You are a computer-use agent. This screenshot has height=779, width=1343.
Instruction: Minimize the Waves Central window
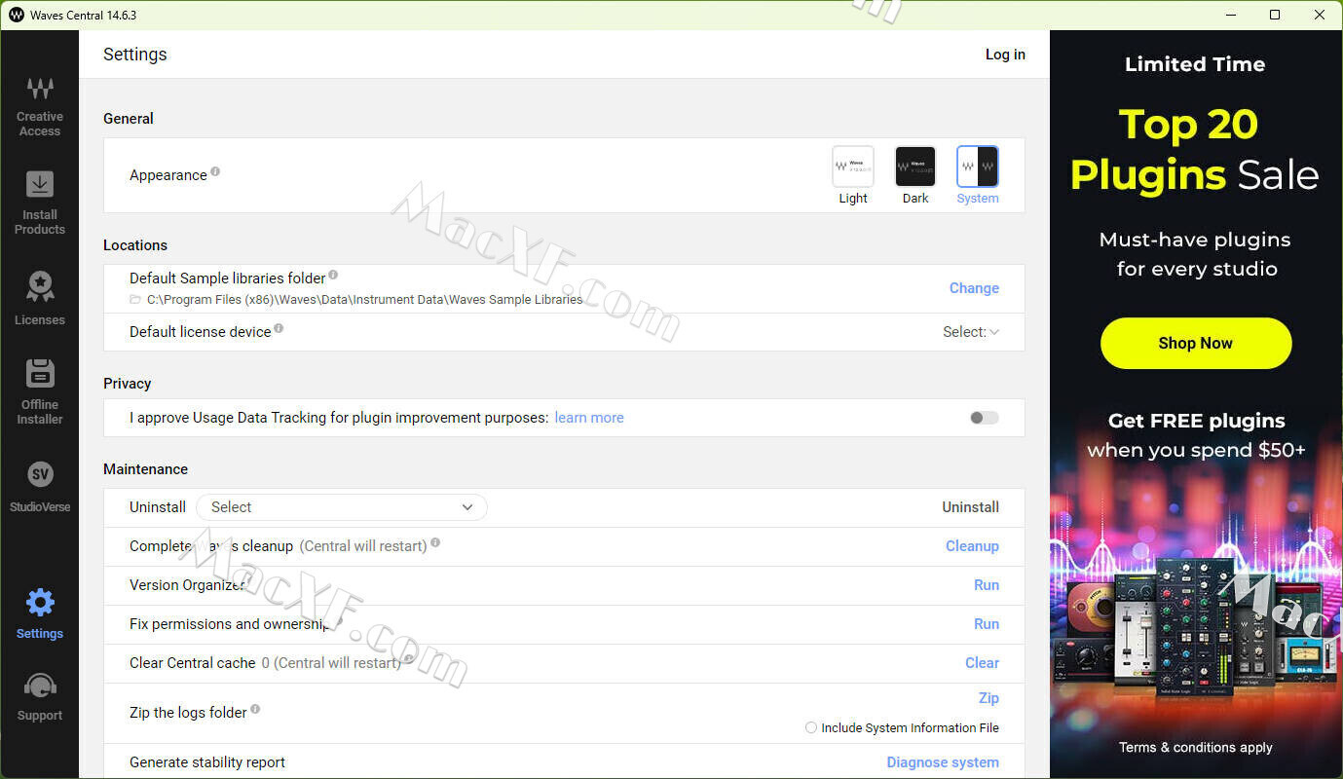[1231, 15]
